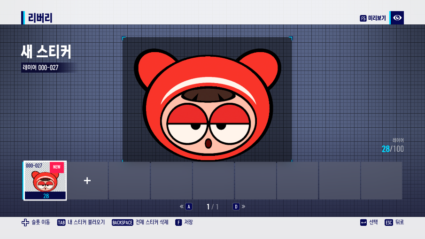425x239 pixels.
Task: Click the layer count 28 on thumbnail
Action: coord(46,196)
